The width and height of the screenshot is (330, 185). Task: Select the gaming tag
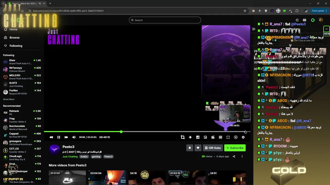pyautogui.click(x=96, y=156)
